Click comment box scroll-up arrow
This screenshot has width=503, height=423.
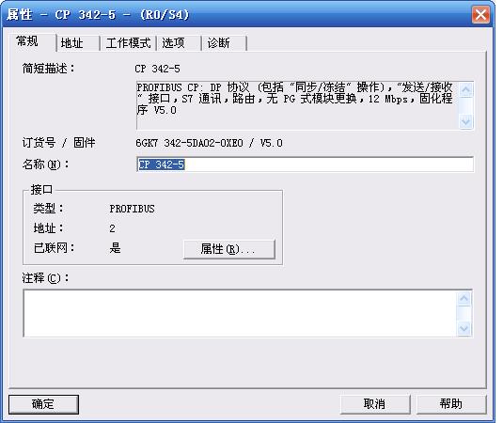click(x=464, y=299)
